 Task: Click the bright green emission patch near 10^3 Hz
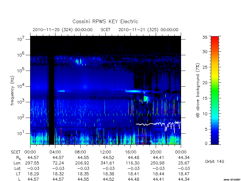(x=146, y=99)
